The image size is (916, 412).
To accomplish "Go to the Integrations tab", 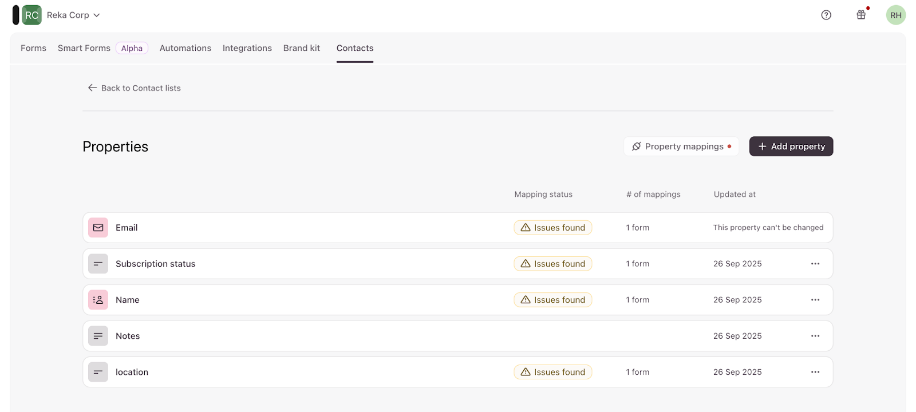I will coord(247,48).
